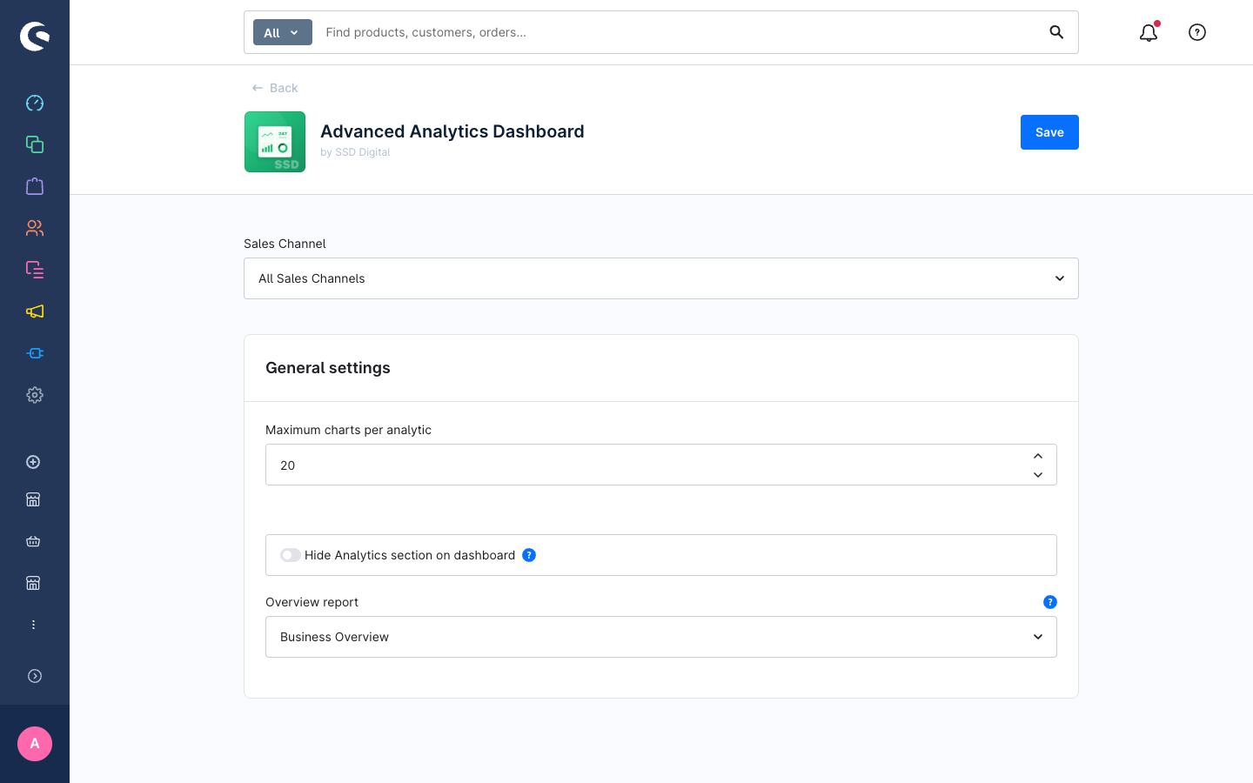Open the user menu via avatar A
This screenshot has width=1253, height=783.
[x=35, y=744]
